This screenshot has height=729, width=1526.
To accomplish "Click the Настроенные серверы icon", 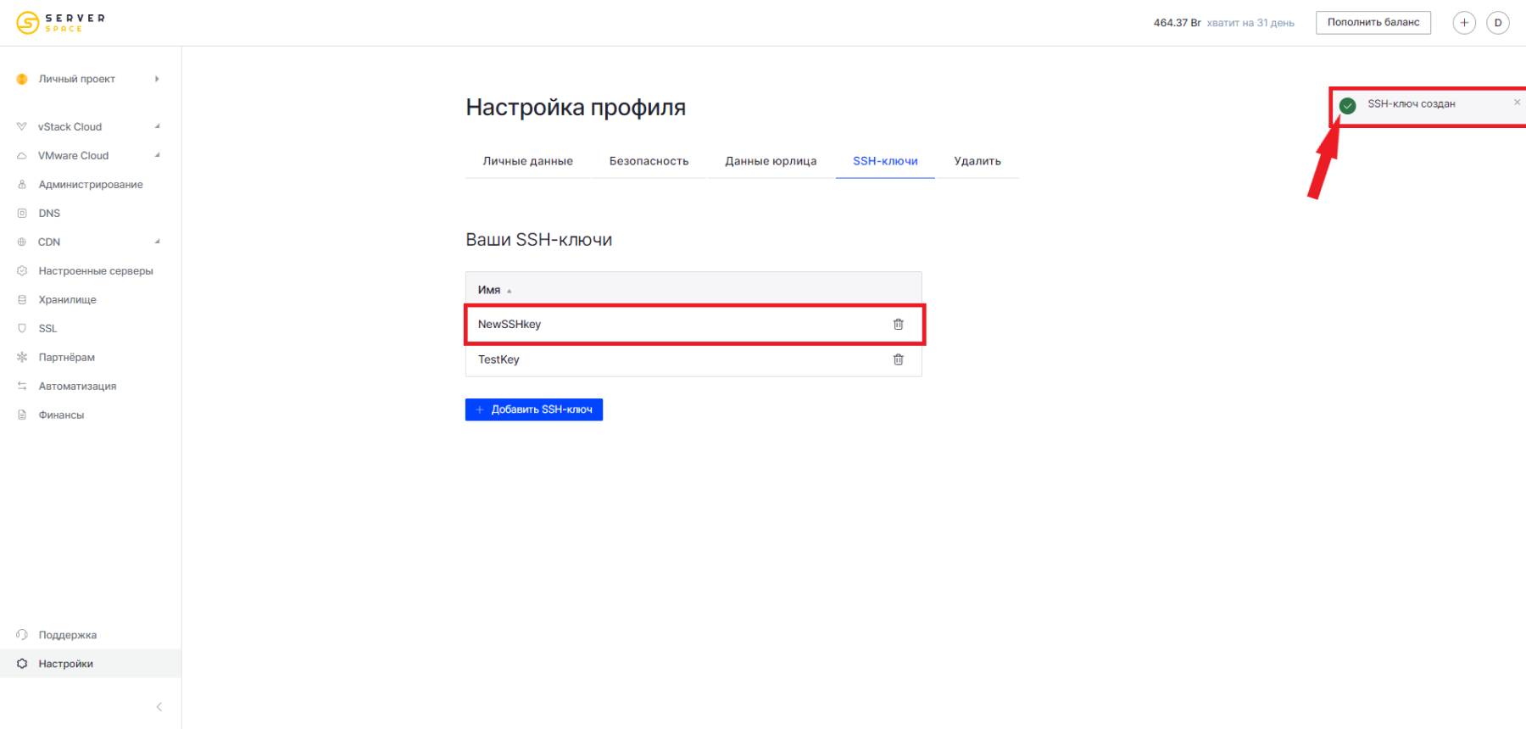I will pyautogui.click(x=22, y=270).
